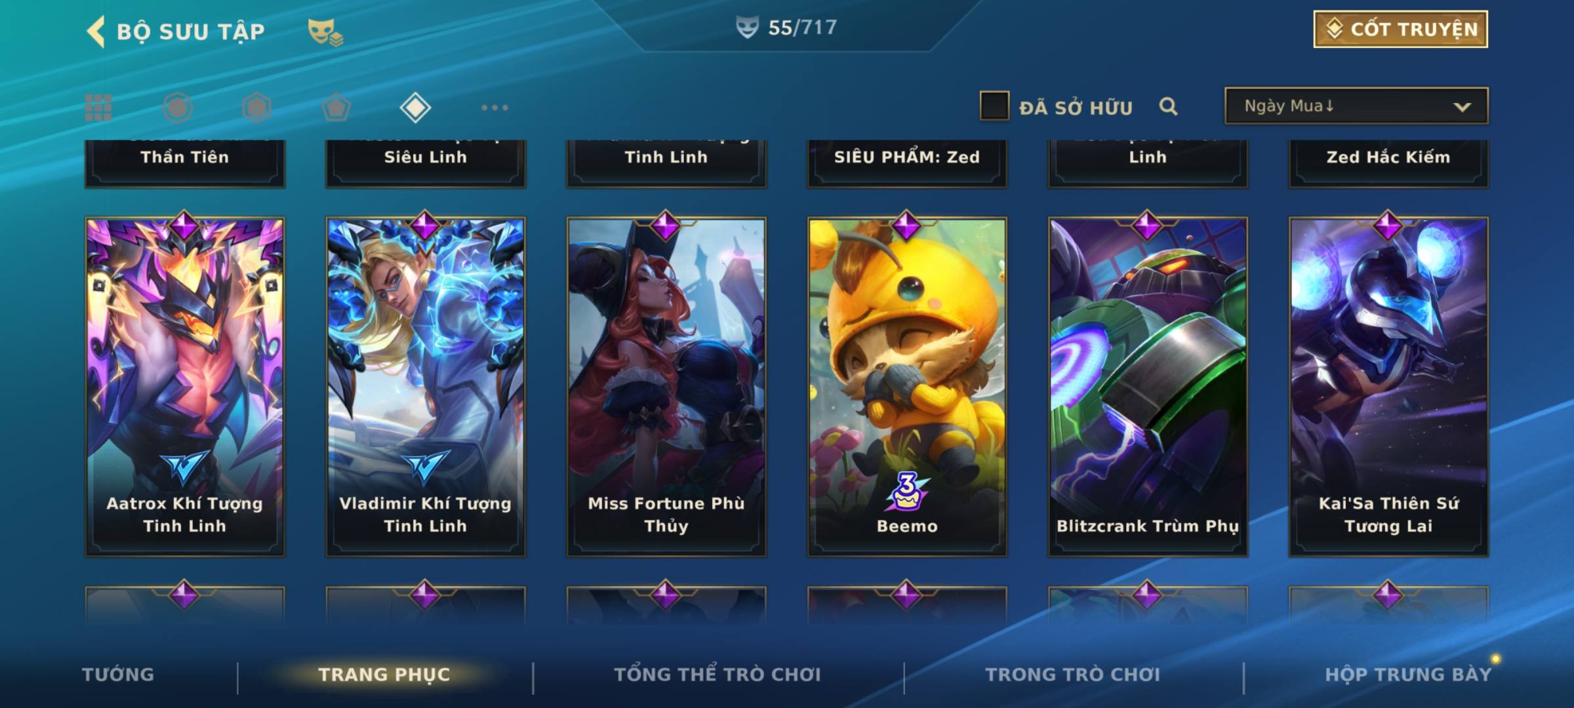Open the mask and coins skin shop icon
Viewport: 1574px width, 708px height.
325,32
